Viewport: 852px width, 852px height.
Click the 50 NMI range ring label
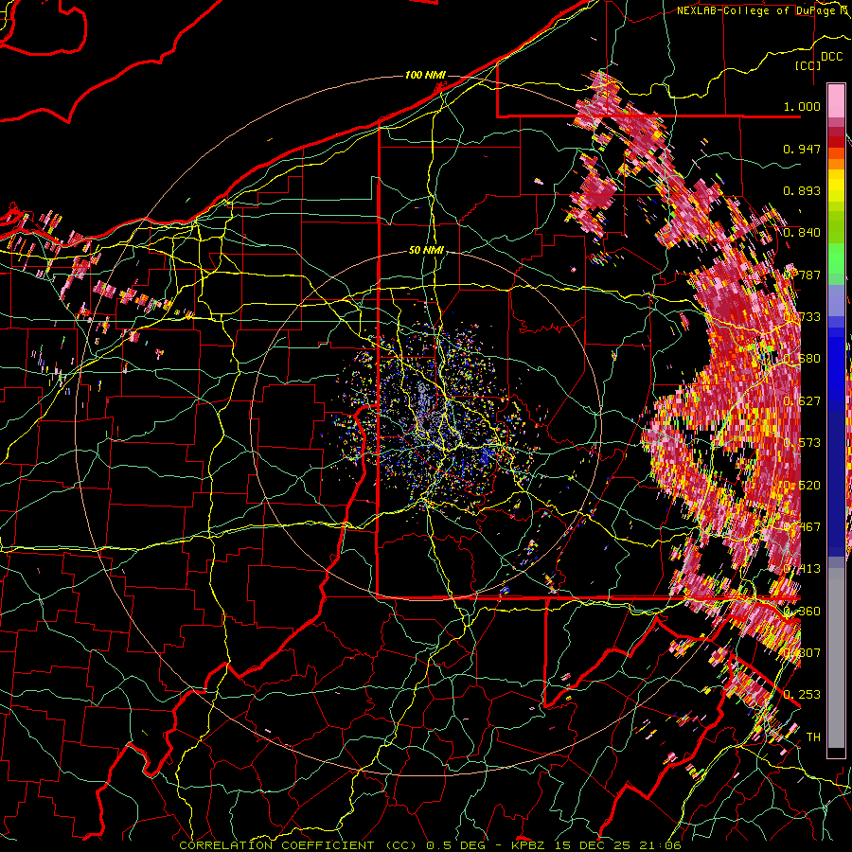(427, 251)
